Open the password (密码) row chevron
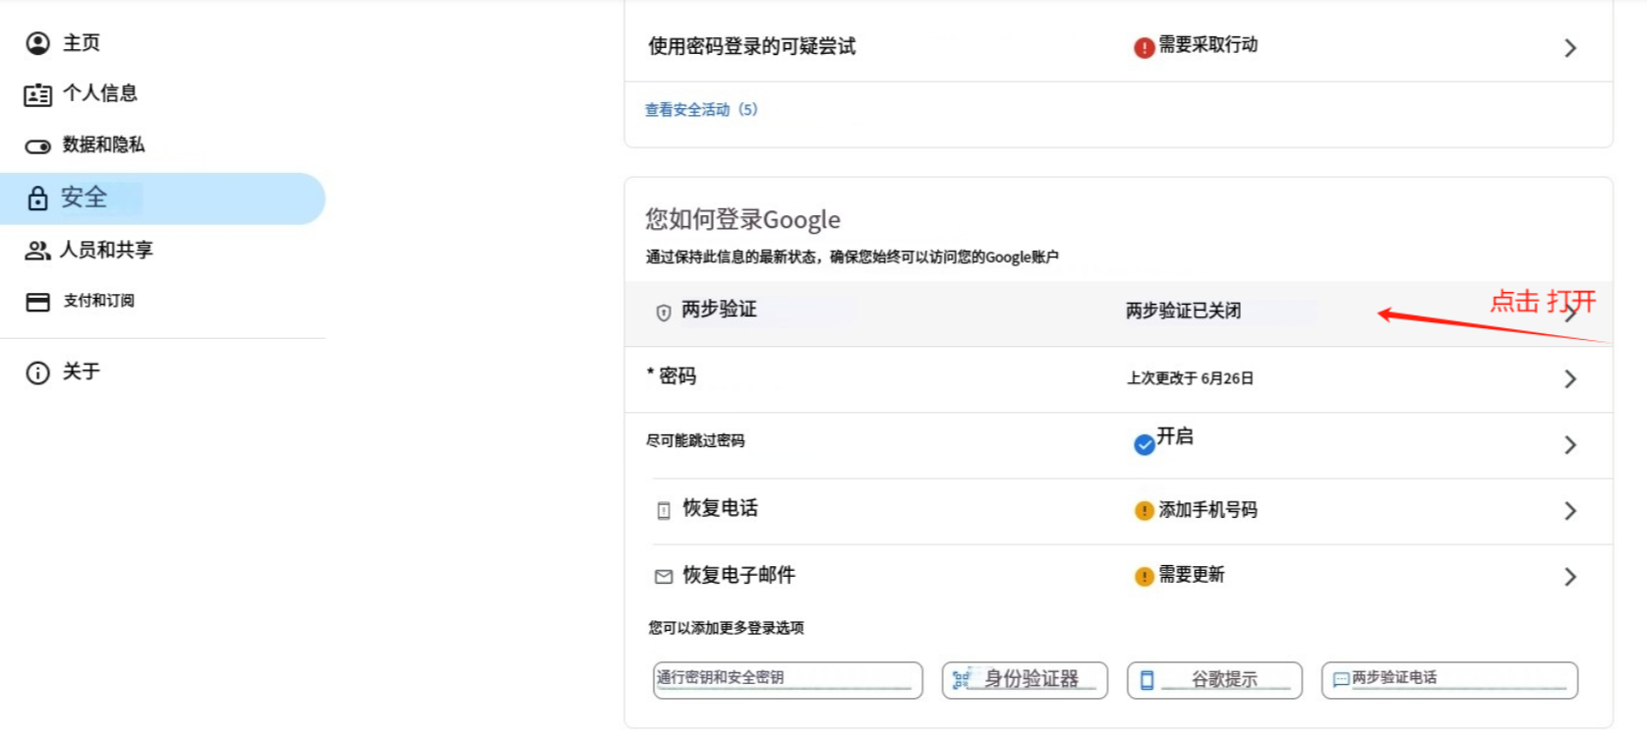This screenshot has height=747, width=1647. point(1570,379)
